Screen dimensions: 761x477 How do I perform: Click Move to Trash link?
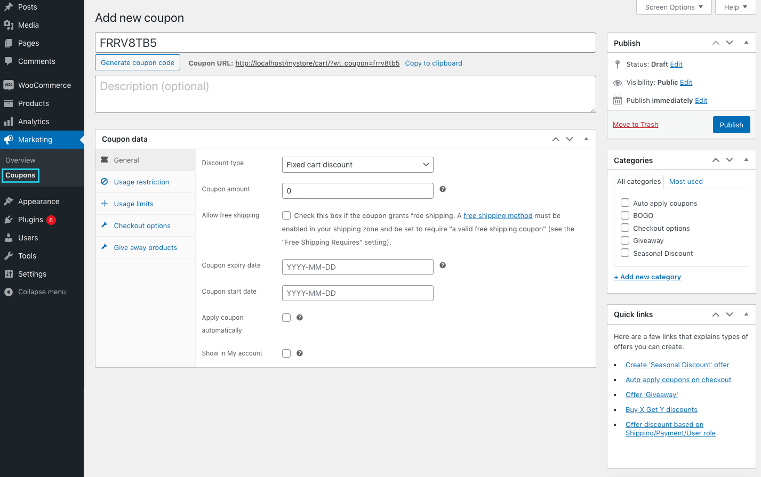[636, 125]
